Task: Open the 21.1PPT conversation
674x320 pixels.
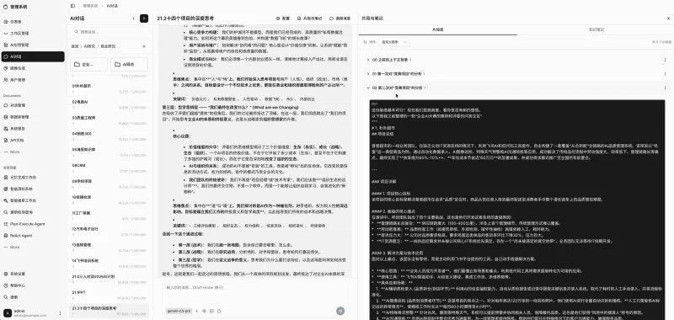Action: click(x=110, y=295)
